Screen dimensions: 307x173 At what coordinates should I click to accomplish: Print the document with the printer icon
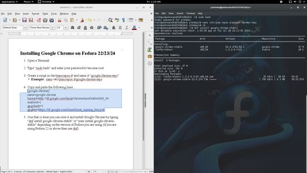45,20
